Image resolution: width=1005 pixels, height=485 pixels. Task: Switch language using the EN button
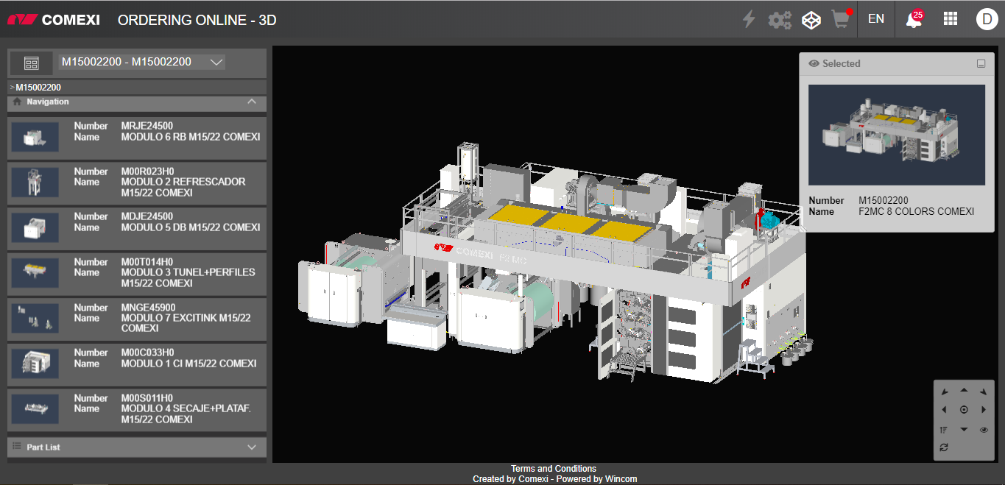(875, 19)
